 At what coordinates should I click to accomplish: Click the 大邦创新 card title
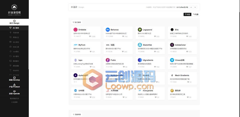[114, 91]
